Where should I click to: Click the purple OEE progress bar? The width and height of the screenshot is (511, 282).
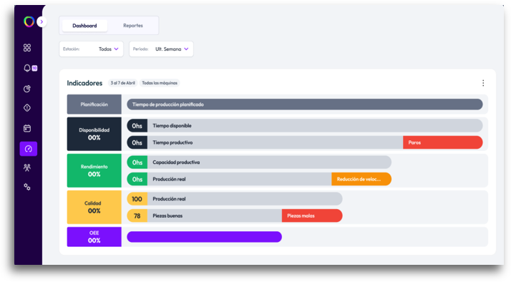[x=205, y=237]
